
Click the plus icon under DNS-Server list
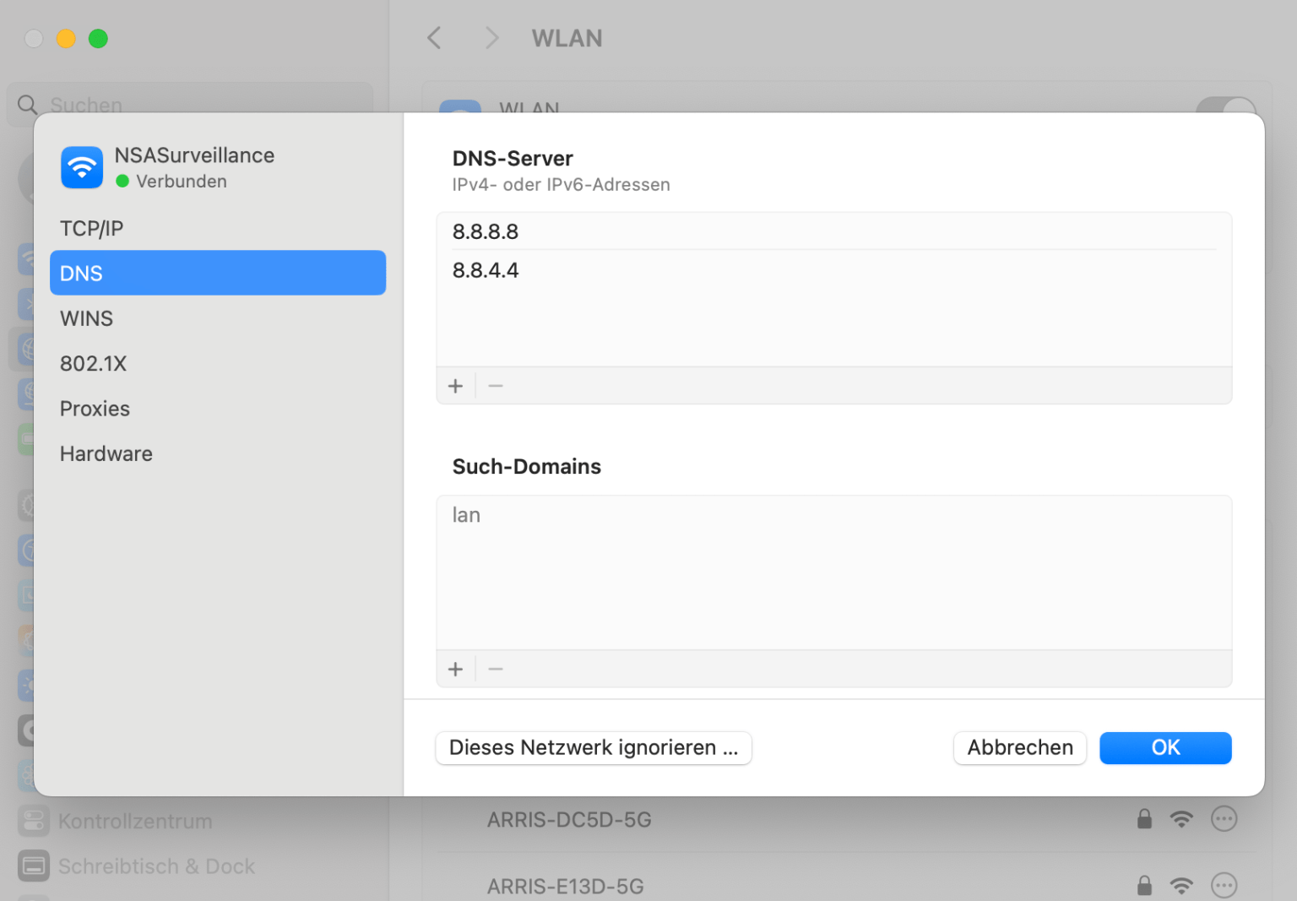pyautogui.click(x=456, y=386)
